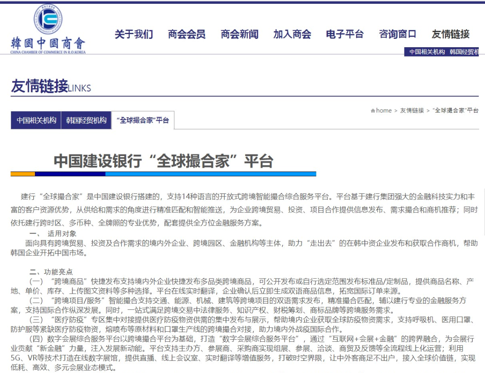
Task: Click the China Chamber of Commerce circular logo
Action: pyautogui.click(x=48, y=20)
